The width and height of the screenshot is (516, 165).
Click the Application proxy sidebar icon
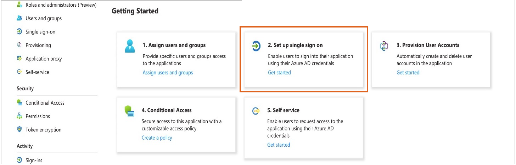pos(19,59)
